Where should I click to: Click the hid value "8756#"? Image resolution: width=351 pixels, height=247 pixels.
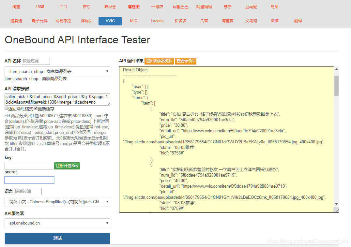(177, 153)
